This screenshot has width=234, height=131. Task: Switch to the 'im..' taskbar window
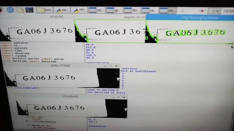[x=167, y=11]
